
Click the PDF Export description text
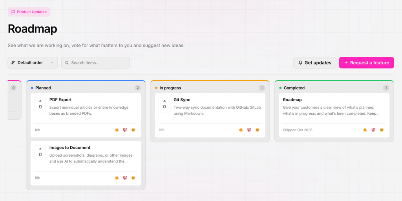[x=89, y=110]
